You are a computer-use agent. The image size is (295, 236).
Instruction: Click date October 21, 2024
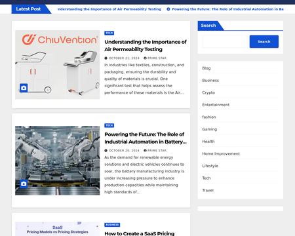pos(124,58)
